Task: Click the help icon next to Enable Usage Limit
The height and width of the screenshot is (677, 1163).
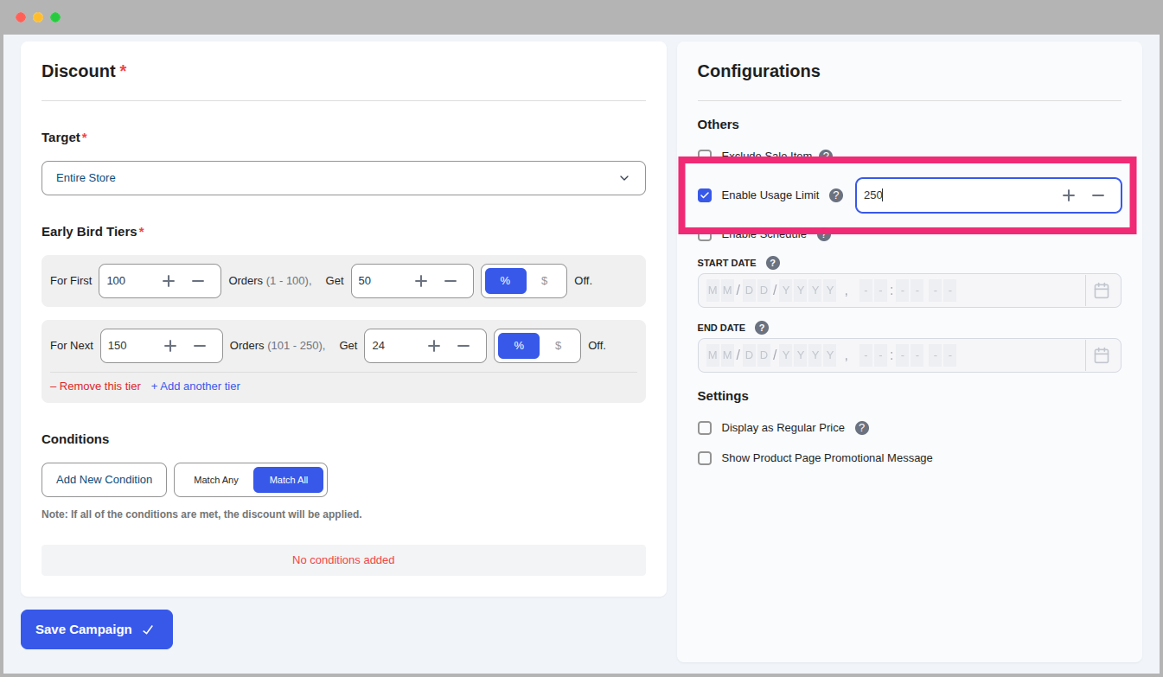Action: coord(836,195)
